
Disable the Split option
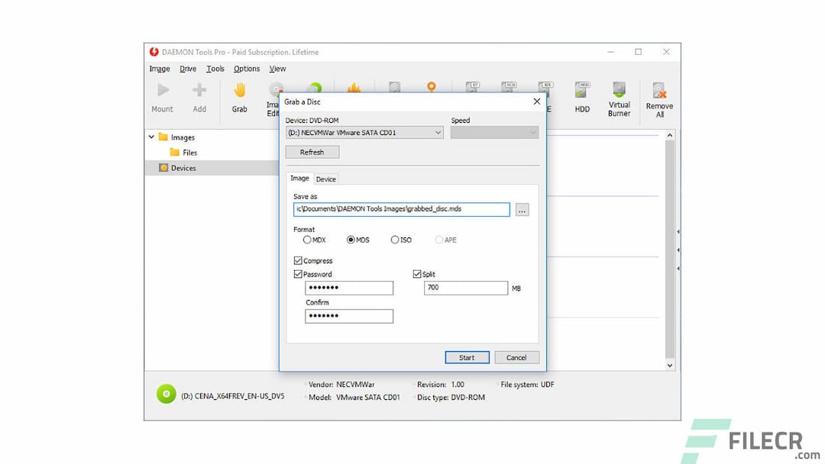pyautogui.click(x=417, y=274)
